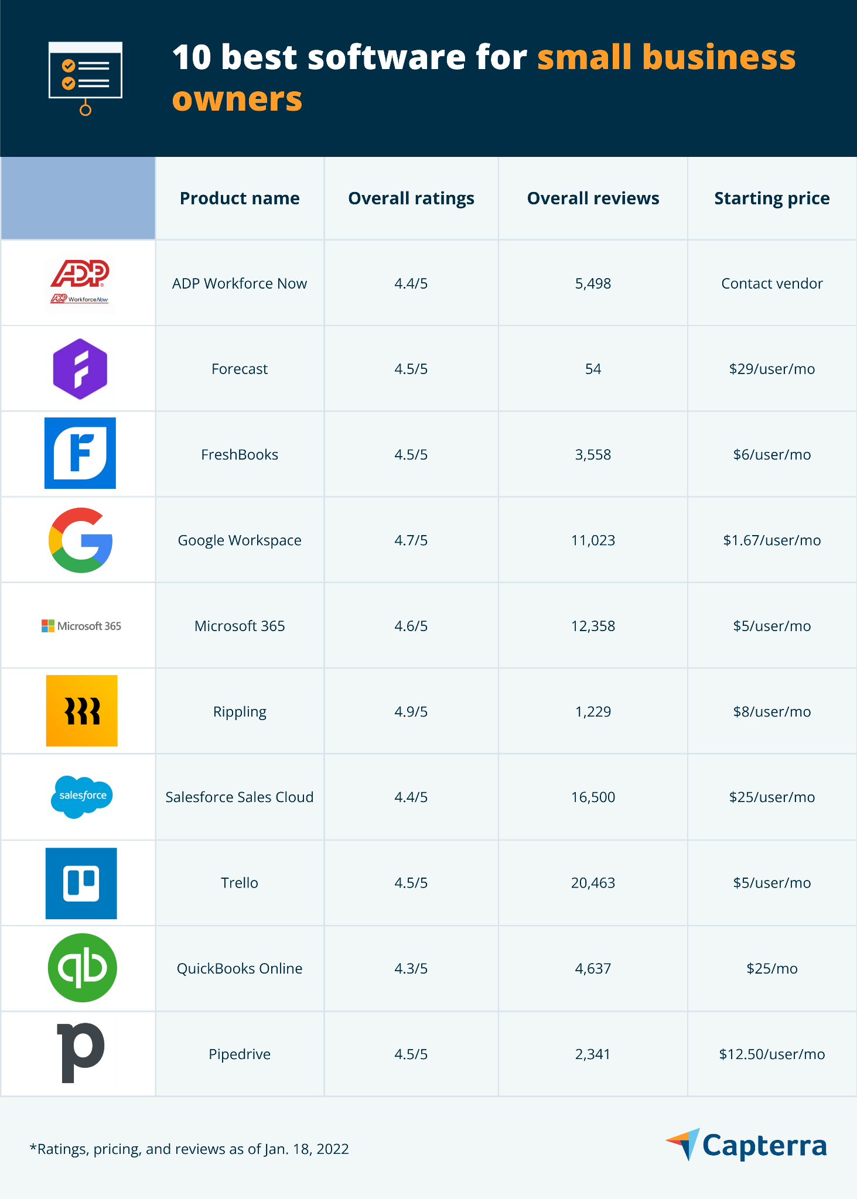Screen dimensions: 857x1199
Task: Select the Overall reviews column header
Action: click(593, 198)
